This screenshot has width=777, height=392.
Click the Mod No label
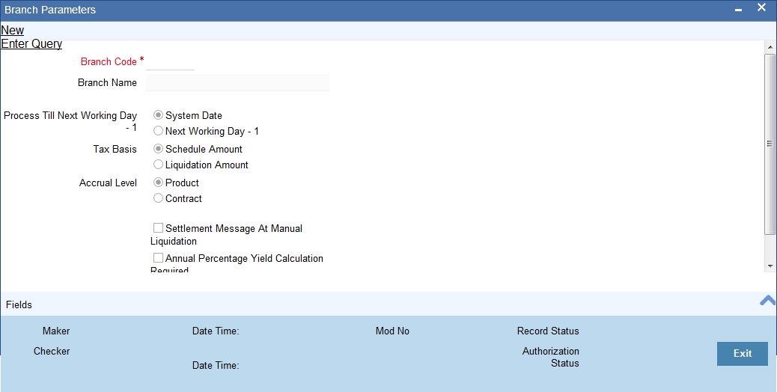pyautogui.click(x=392, y=331)
